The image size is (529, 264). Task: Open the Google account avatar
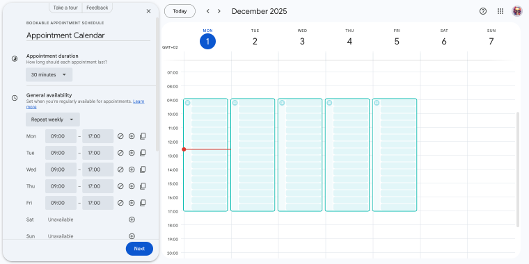click(x=517, y=11)
